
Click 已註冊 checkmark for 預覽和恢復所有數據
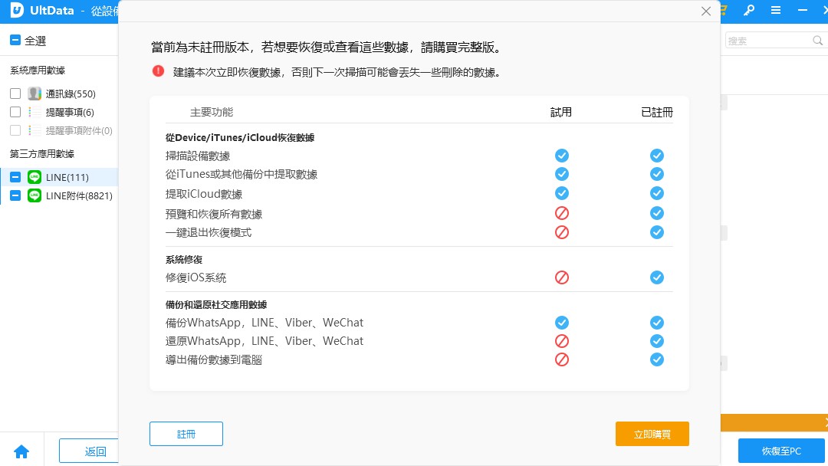click(657, 213)
